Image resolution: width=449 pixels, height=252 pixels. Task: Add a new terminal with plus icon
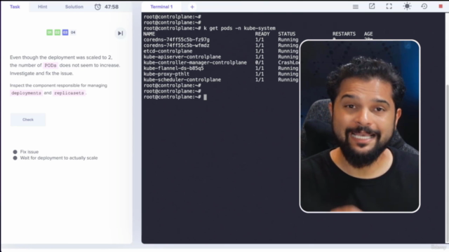click(192, 7)
